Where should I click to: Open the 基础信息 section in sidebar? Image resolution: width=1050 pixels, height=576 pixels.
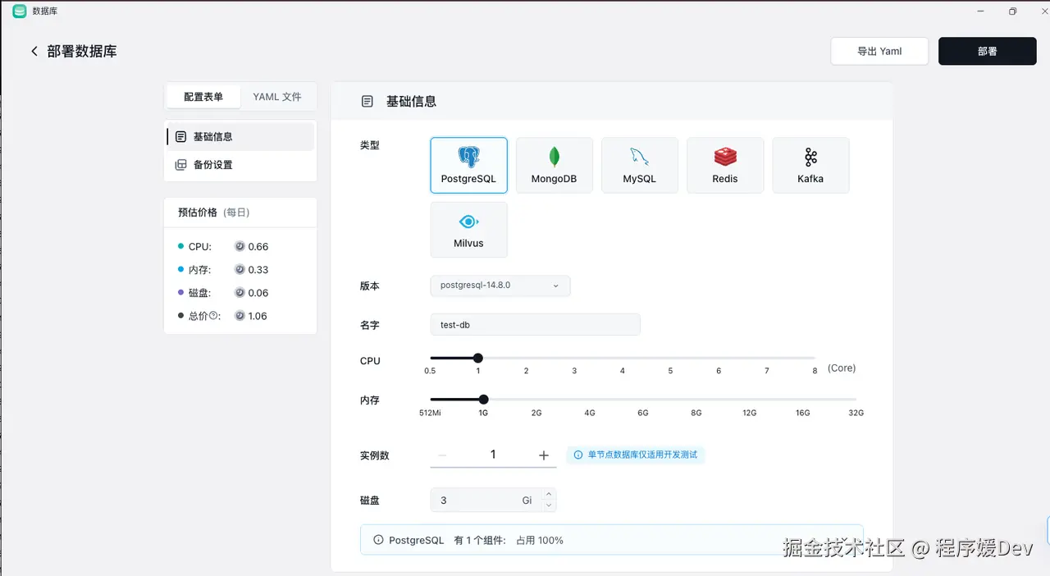tap(240, 137)
